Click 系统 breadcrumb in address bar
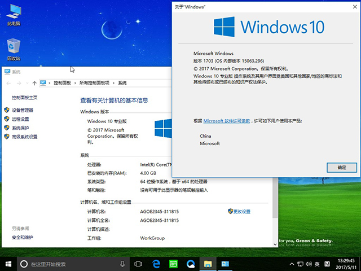 click(x=122, y=83)
